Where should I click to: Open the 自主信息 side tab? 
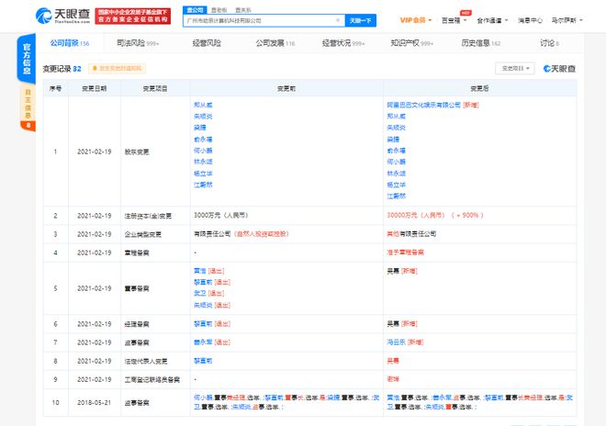click(x=28, y=102)
